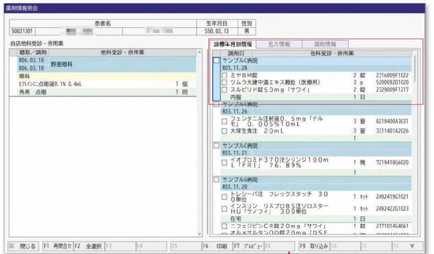Click left list scrollbar up arrow
Viewport: 434px width, 254px height.
coord(199,52)
